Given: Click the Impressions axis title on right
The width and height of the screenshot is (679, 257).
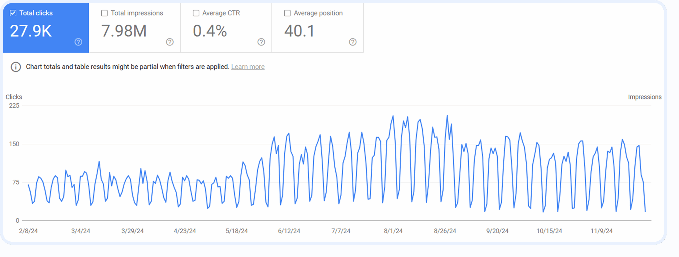Looking at the screenshot, I should [x=645, y=97].
